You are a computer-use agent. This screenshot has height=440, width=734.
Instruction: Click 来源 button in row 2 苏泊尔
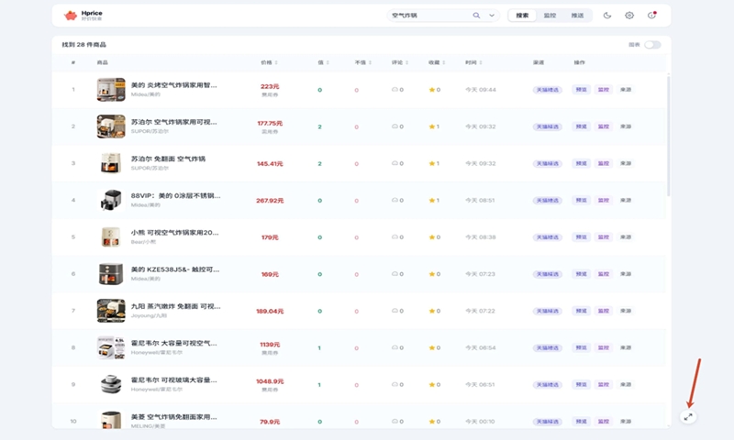coord(626,126)
